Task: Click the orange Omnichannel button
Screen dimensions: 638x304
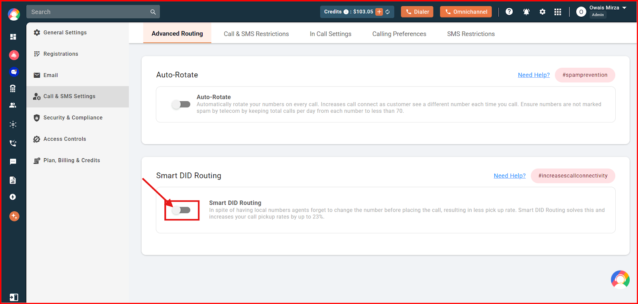Action: [x=466, y=12]
